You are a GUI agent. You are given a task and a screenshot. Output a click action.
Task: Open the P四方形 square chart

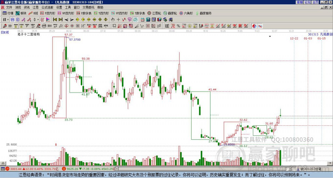pos(48,13)
